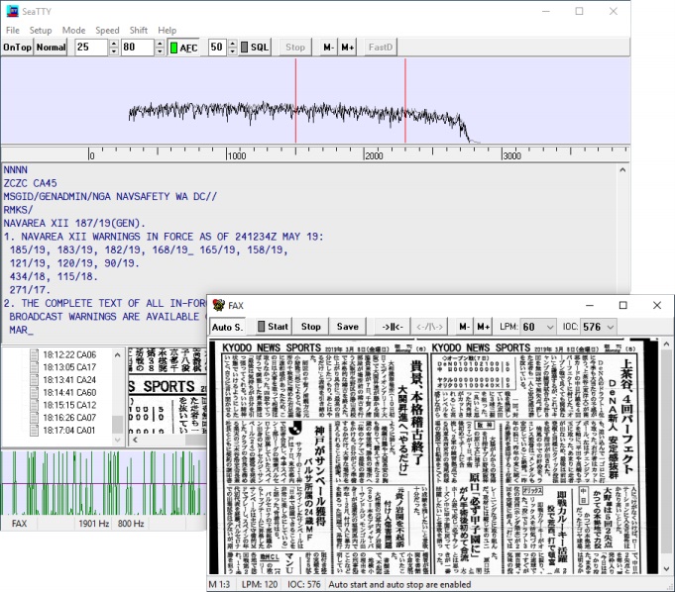The width and height of the screenshot is (675, 592).
Task: Click the SeaTTY title bar app icon
Action: (13, 11)
